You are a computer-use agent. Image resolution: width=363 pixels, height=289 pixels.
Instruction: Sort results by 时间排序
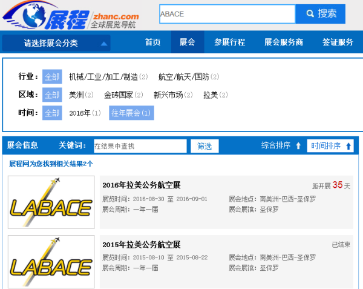pyautogui.click(x=330, y=146)
